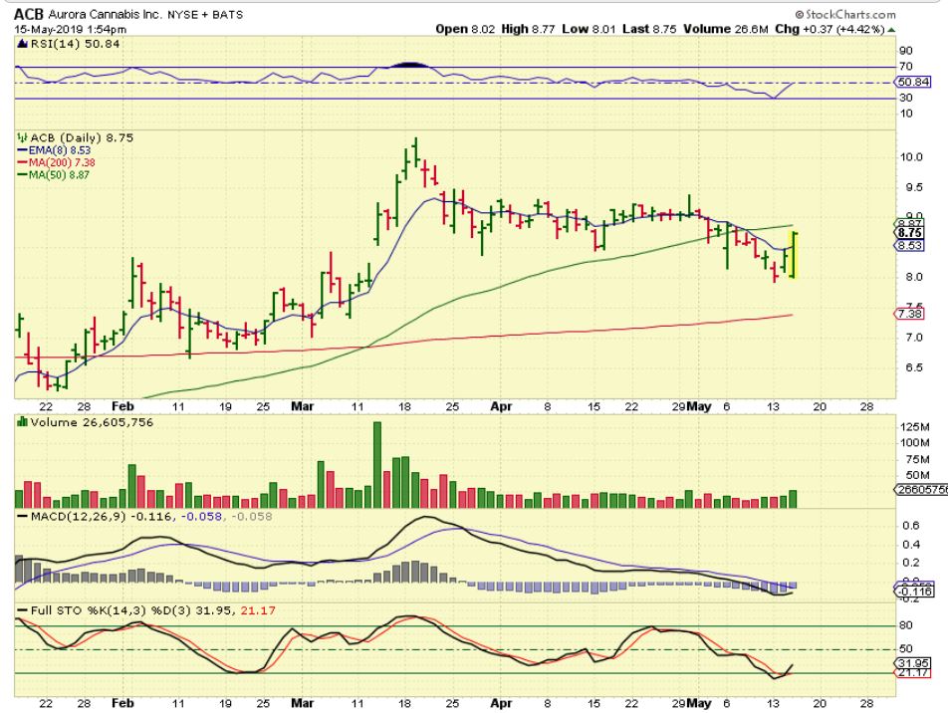
Task: Click the Apr label on price chart date axis
Action: (x=501, y=406)
